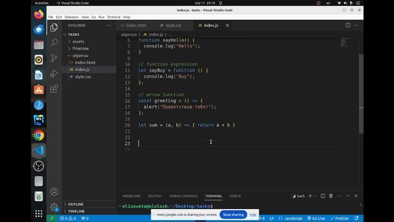Open Explorer Views and More Actions ellipsis
This screenshot has width=394, height=222.
coord(108,25)
